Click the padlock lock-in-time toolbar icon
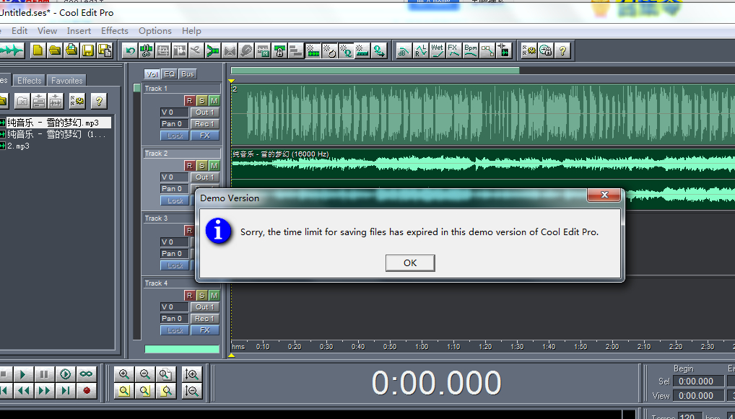The image size is (735, 419). click(x=280, y=50)
